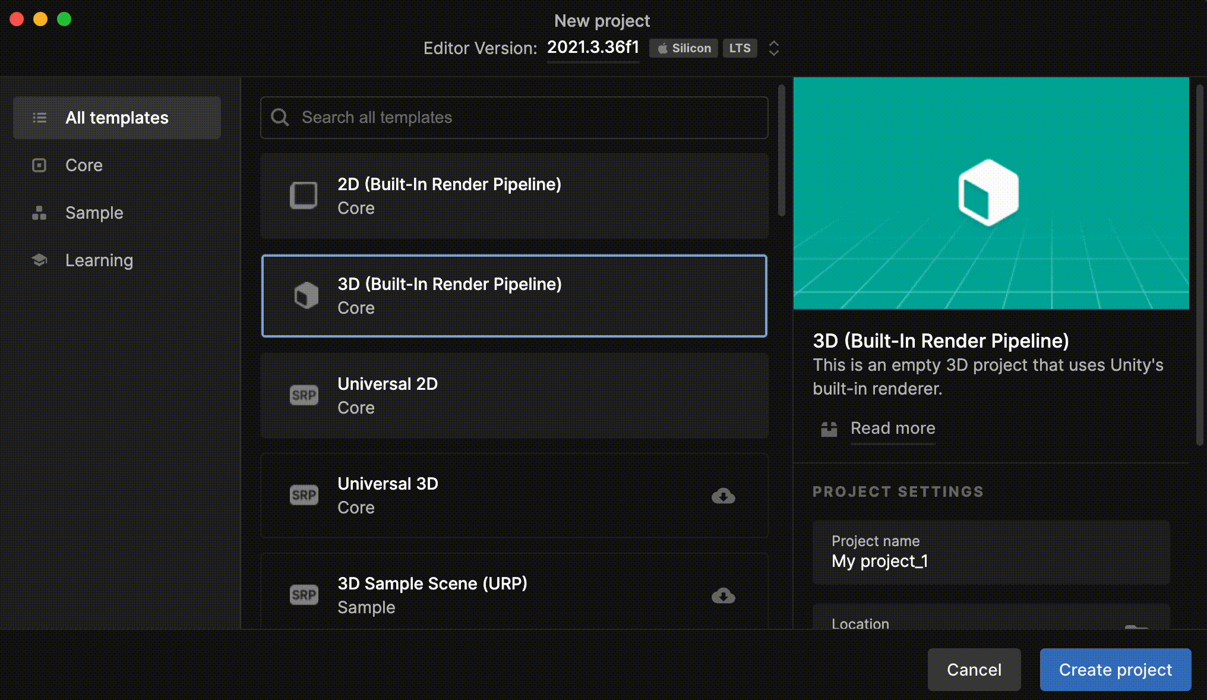Click the template list scrollbar

(782, 151)
